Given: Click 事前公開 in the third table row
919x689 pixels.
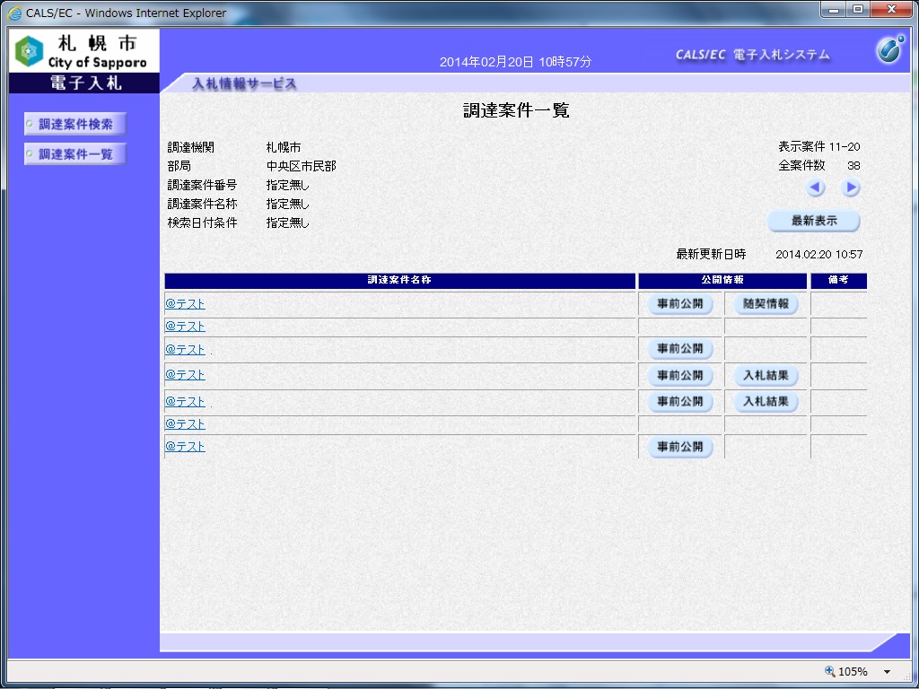Looking at the screenshot, I should click(680, 349).
